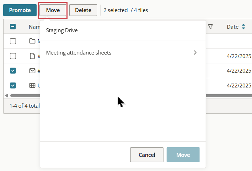Viewport: 252px width, 171px height.
Task: Check the folder row checkbox
Action: click(13, 41)
